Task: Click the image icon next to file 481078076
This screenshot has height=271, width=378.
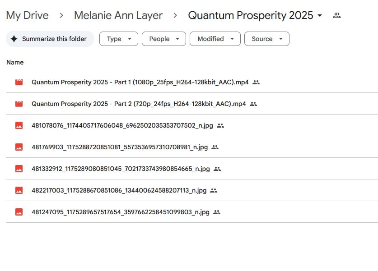Action: click(x=18, y=125)
